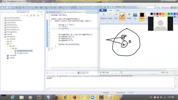Open Internet Explorer from the taskbar
This screenshot has height=100, width=178.
pyautogui.click(x=13, y=97)
